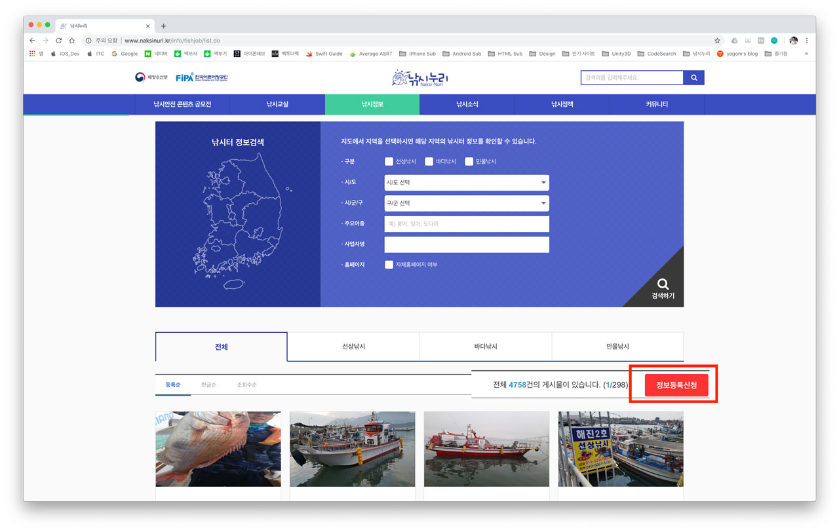Image resolution: width=839 pixels, height=532 pixels.
Task: Sort listings by 조회수순
Action: pyautogui.click(x=246, y=385)
